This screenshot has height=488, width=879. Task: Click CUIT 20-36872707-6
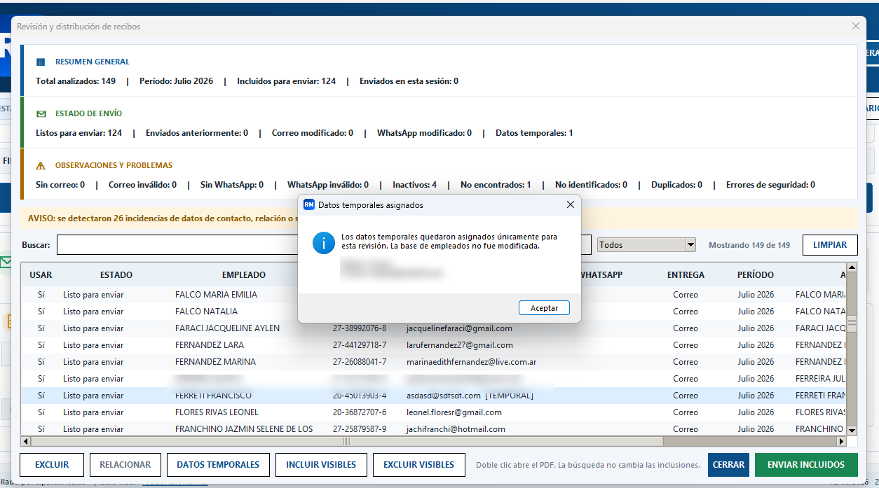click(x=360, y=412)
